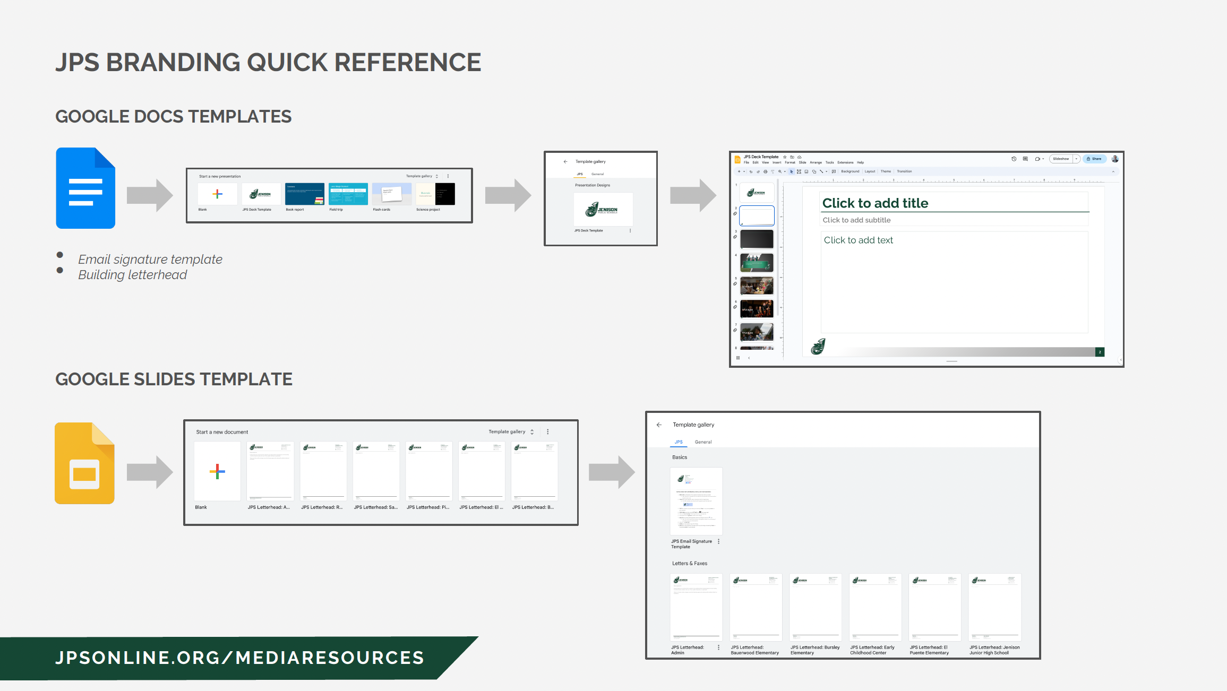Click the large blue Google Docs icon
Viewport: 1227px width, 691px height.
pyautogui.click(x=85, y=188)
